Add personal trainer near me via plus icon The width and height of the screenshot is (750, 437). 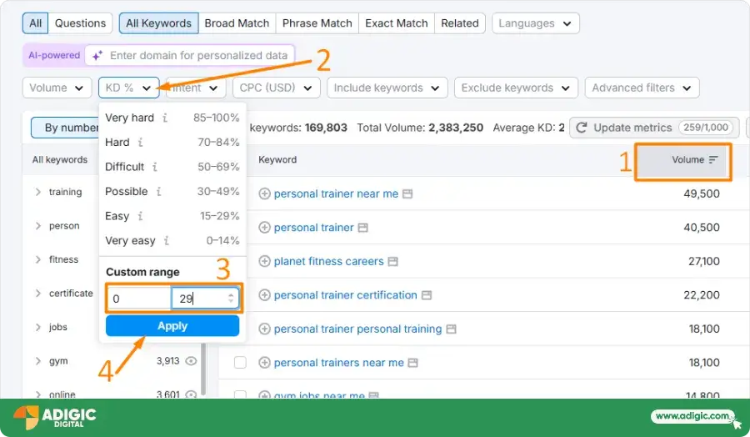pos(264,193)
